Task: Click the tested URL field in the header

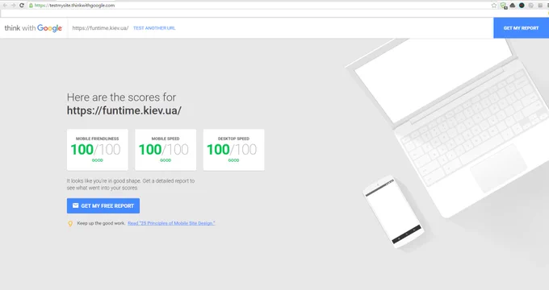Action: (x=100, y=28)
